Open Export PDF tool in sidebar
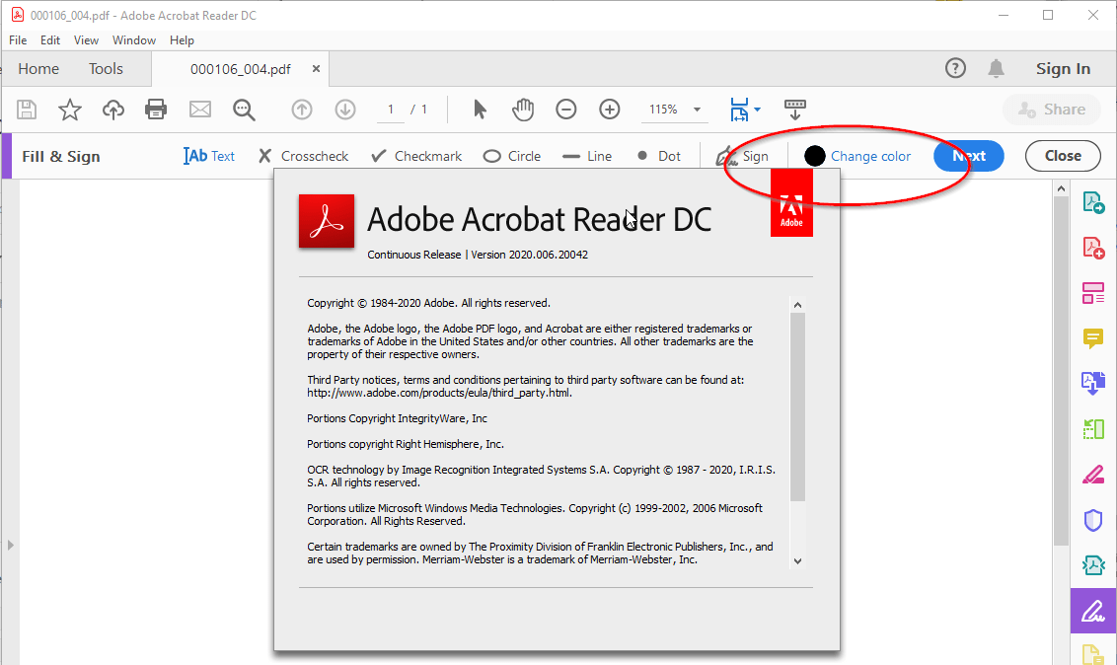The width and height of the screenshot is (1117, 665). click(x=1093, y=203)
